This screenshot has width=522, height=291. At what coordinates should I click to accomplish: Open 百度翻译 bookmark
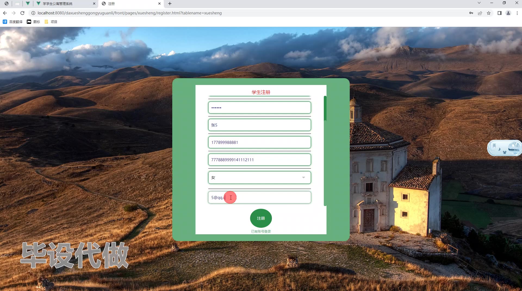(x=13, y=22)
